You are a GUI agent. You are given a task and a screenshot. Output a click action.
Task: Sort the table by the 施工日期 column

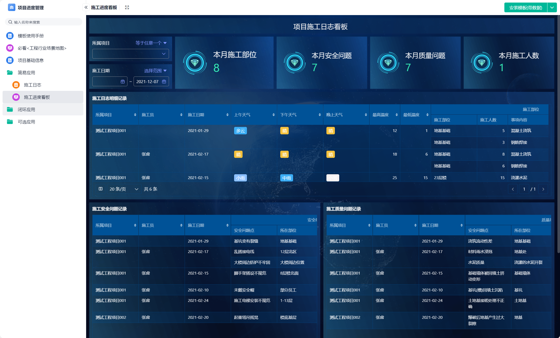coord(227,115)
